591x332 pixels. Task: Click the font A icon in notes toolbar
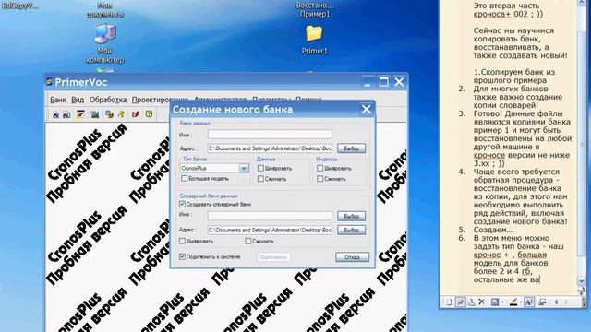coord(529,302)
